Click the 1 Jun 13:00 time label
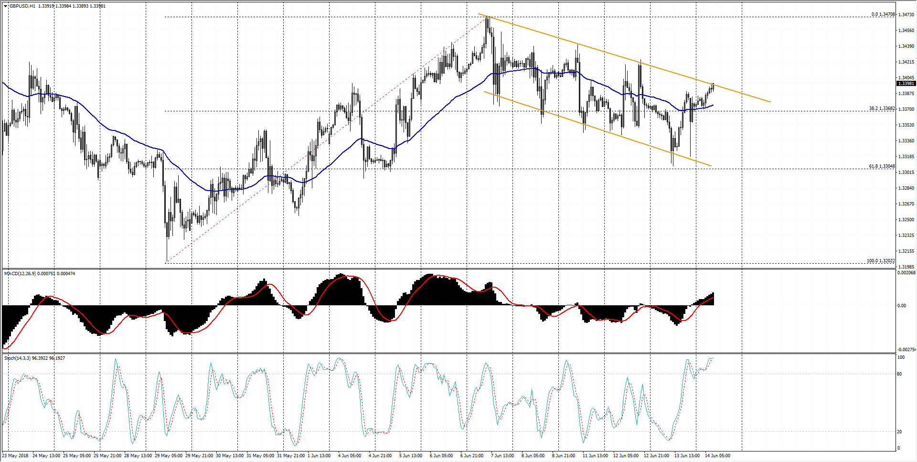The height and width of the screenshot is (462, 917). [x=319, y=456]
